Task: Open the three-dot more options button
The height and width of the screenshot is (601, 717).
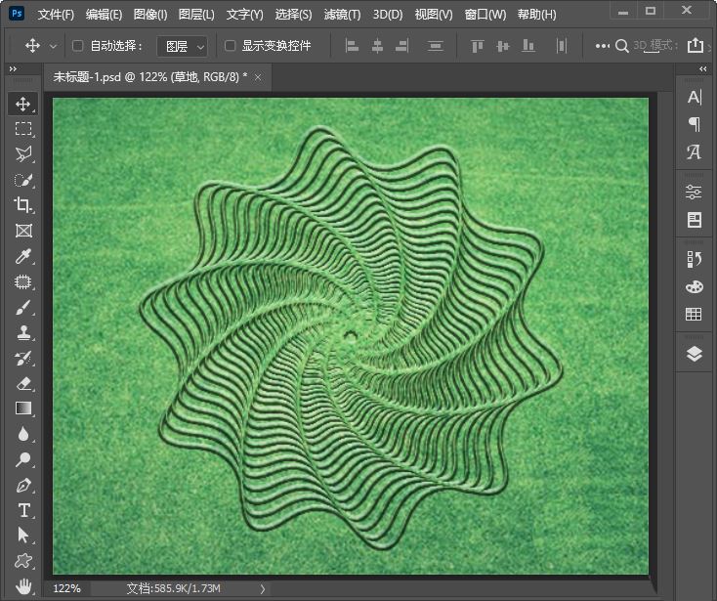Action: click(x=603, y=46)
